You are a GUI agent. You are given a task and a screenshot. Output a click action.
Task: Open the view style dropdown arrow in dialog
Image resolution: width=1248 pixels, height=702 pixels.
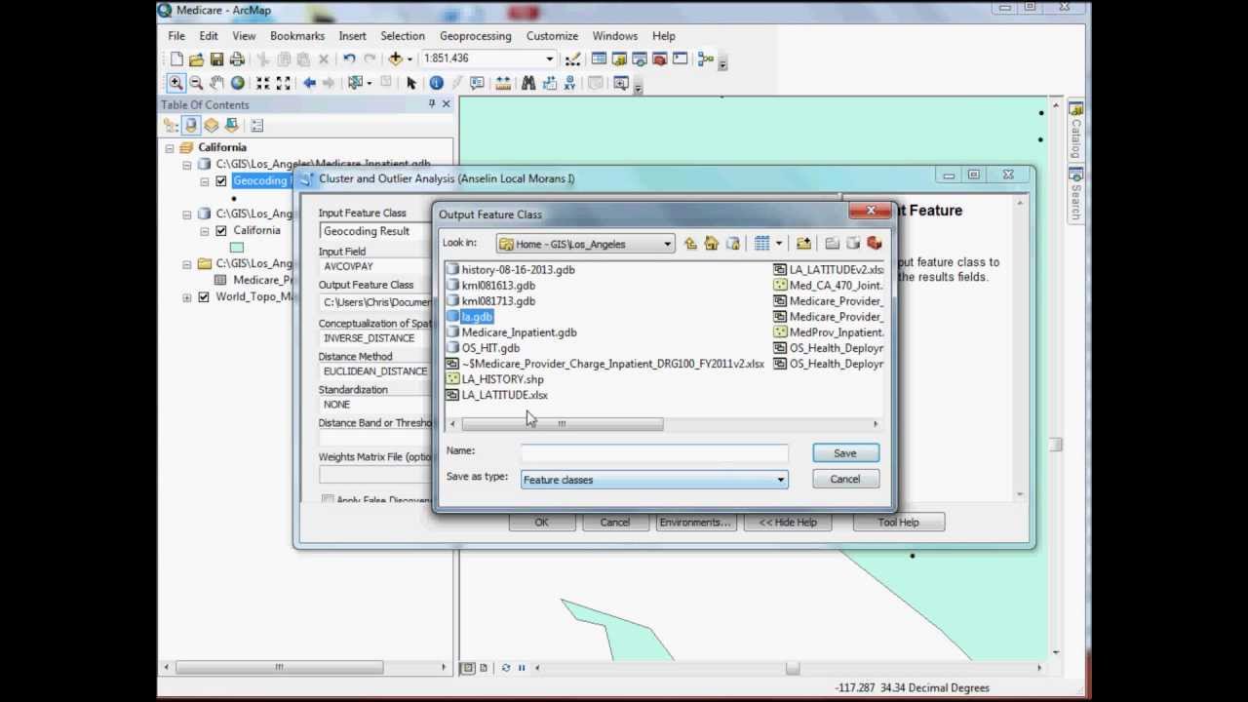coord(778,244)
